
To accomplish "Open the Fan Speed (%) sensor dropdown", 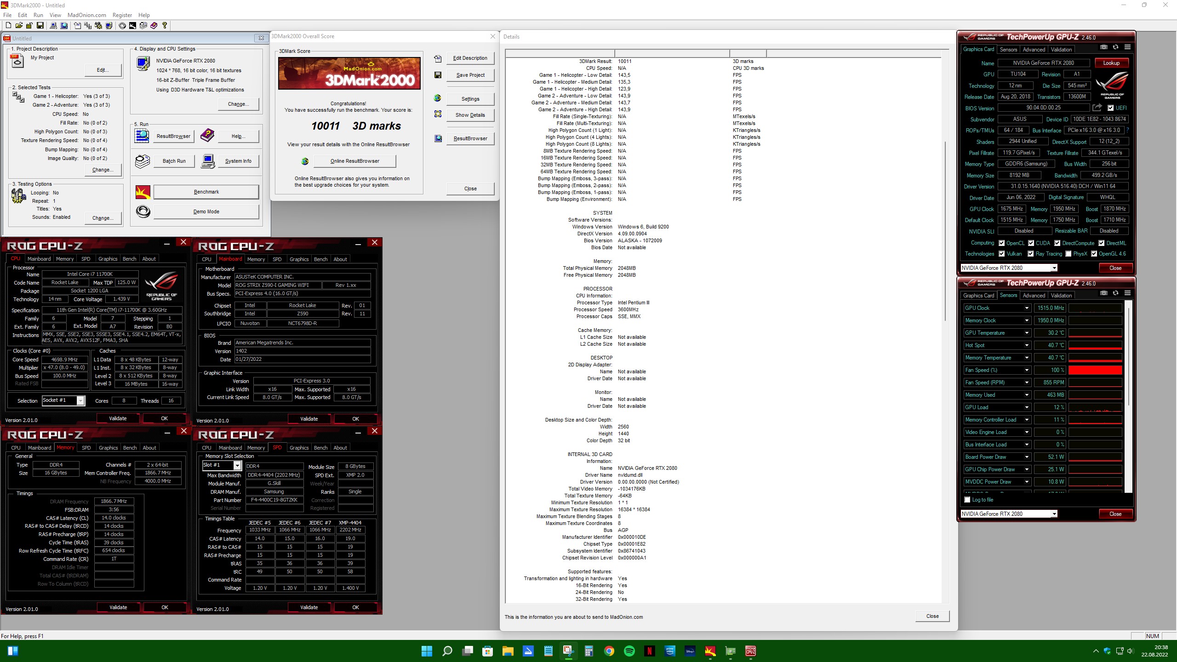I will click(1026, 370).
